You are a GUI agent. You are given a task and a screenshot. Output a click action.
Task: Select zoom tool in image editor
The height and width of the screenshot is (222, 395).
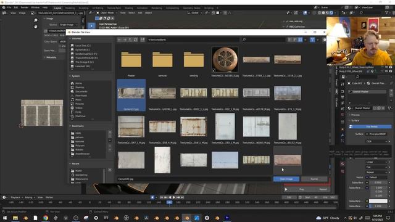pyautogui.click(x=36, y=20)
